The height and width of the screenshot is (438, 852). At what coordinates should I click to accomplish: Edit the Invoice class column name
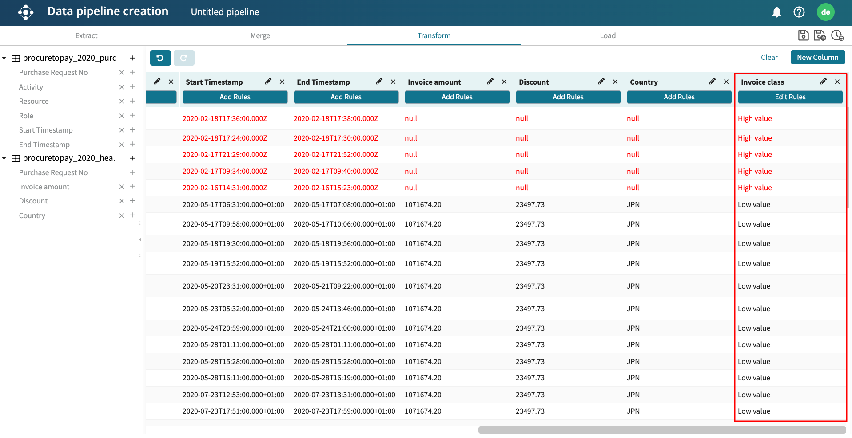(x=823, y=82)
